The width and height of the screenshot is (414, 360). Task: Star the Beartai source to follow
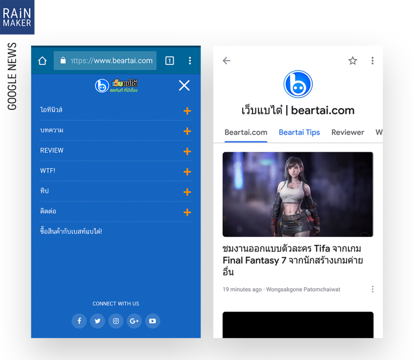tap(353, 61)
